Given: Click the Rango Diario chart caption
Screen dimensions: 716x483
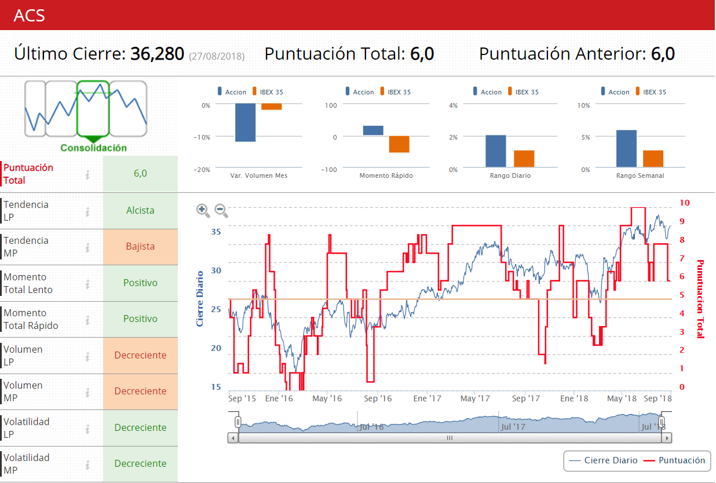Looking at the screenshot, I should click(510, 175).
